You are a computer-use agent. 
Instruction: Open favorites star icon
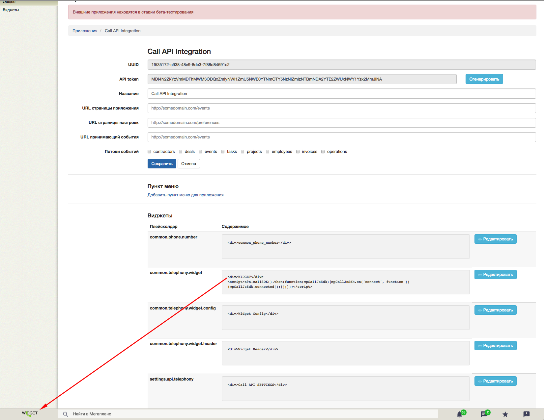click(x=505, y=414)
